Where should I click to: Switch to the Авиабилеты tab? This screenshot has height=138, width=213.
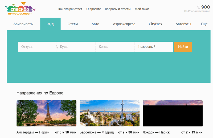coord(23,24)
